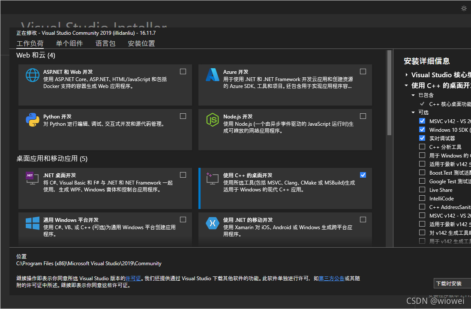
Task: Click the Windows logo for UWP development
Action: 33,223
